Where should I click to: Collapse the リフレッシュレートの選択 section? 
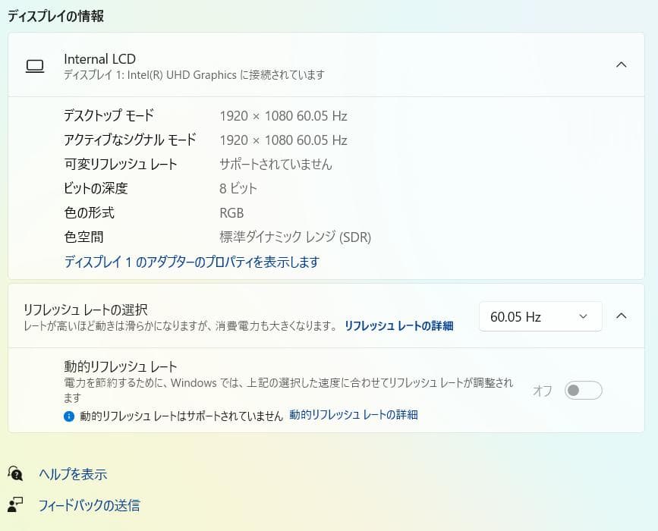[x=622, y=316]
